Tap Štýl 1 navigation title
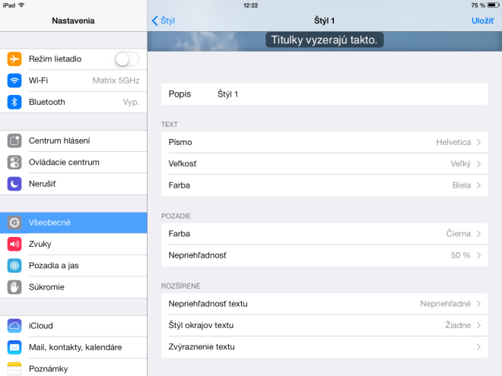 [324, 21]
